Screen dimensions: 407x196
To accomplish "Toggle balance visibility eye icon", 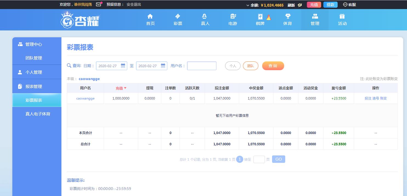I will pyautogui.click(x=300, y=5).
